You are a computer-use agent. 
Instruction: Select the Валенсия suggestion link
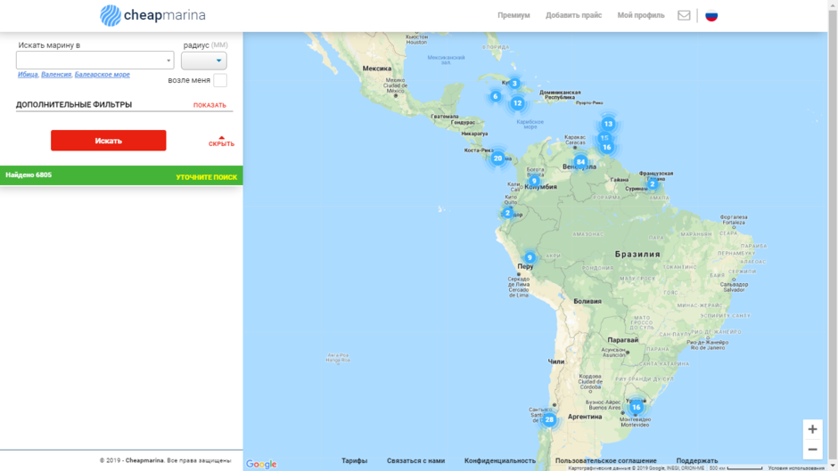point(56,74)
